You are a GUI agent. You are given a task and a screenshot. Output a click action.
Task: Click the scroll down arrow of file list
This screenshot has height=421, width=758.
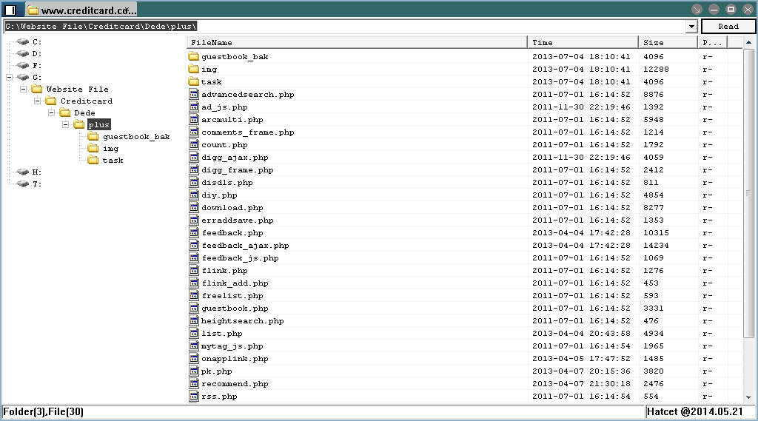click(x=748, y=398)
